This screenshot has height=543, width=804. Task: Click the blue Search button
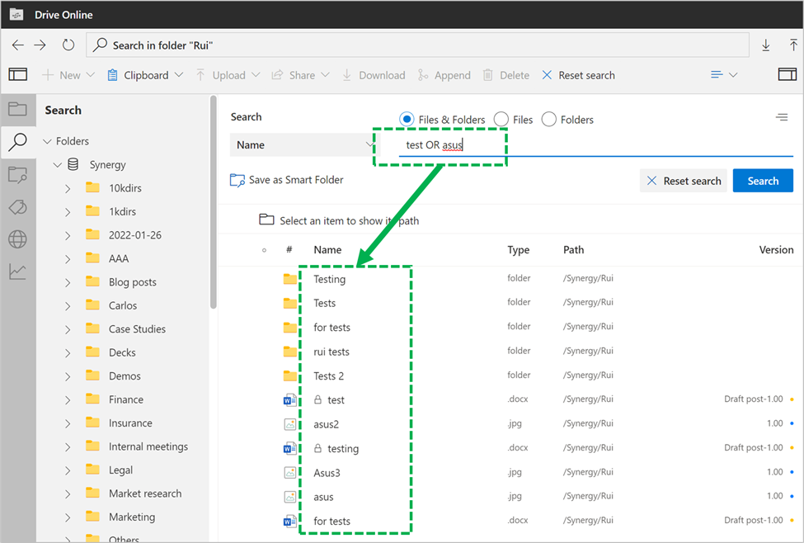click(x=763, y=181)
